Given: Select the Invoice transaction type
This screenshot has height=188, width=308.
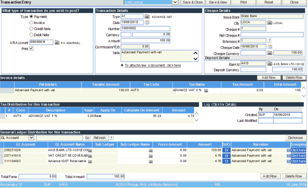Looking at the screenshot, I should (x=31, y=23).
